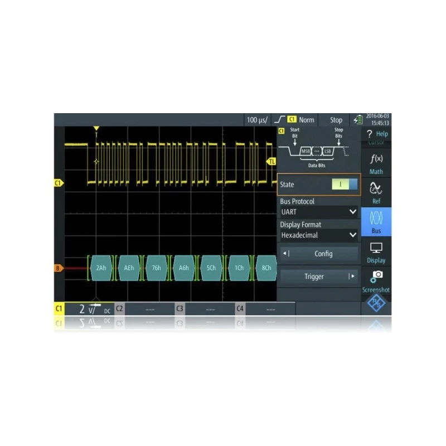Open the Config submenu
Image resolution: width=446 pixels, height=446 pixels.
pos(319,254)
